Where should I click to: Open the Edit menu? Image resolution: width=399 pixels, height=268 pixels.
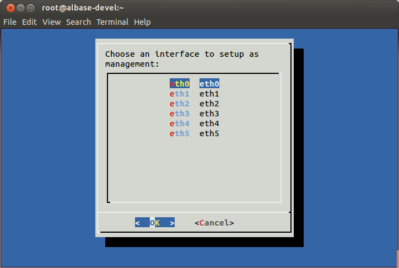29,22
